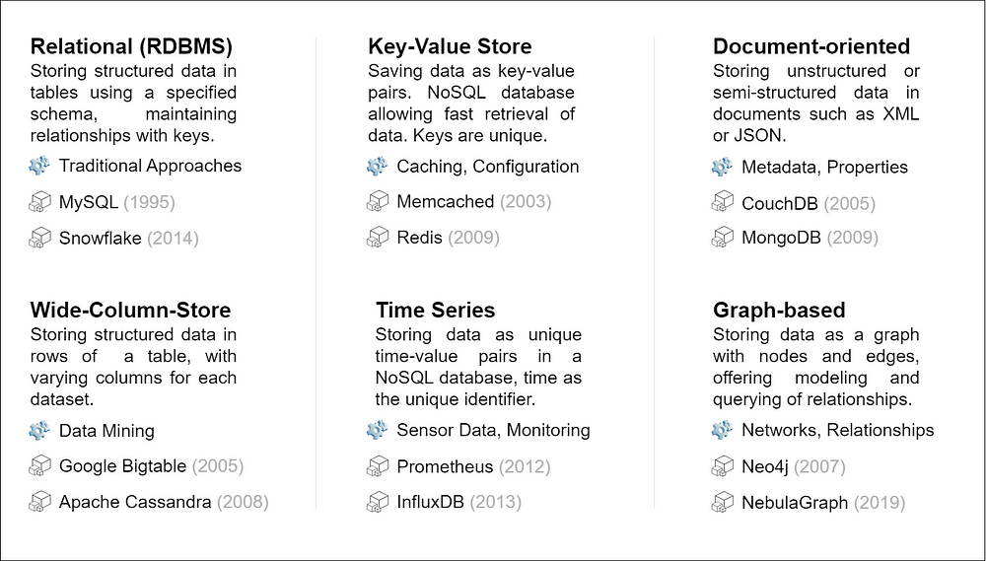This screenshot has height=561, width=986.
Task: Click the gear icon beside Metadata, Properties
Action: click(723, 168)
